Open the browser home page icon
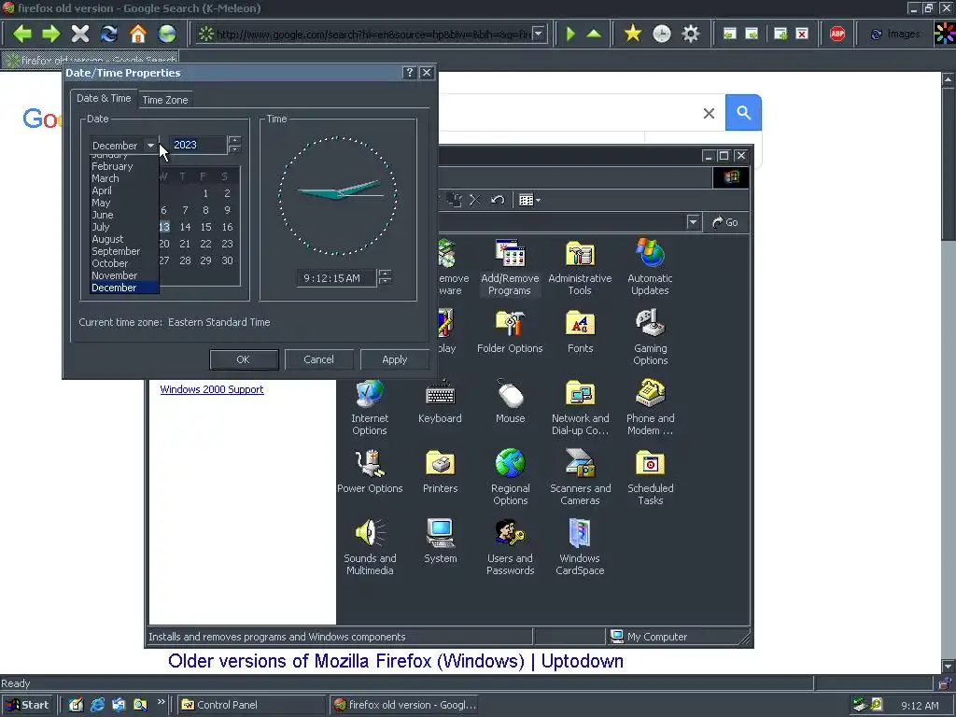 click(138, 34)
